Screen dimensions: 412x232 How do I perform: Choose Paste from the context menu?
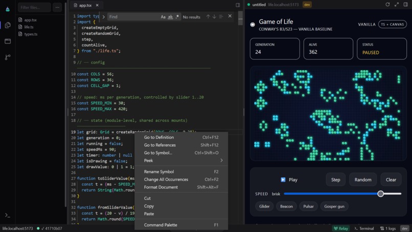click(x=181, y=214)
